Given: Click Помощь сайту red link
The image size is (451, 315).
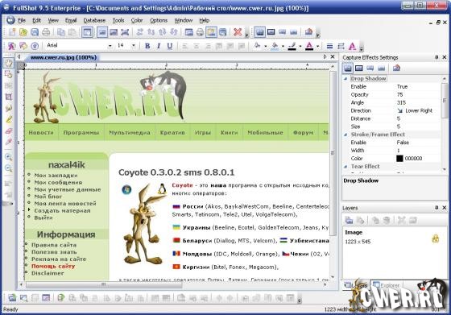Looking at the screenshot, I should 53,267.
